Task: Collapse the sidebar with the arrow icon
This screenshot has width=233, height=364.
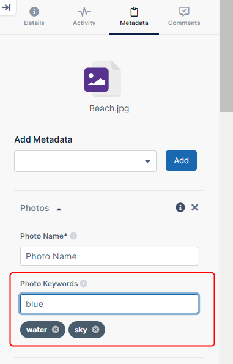Action: click(6, 7)
